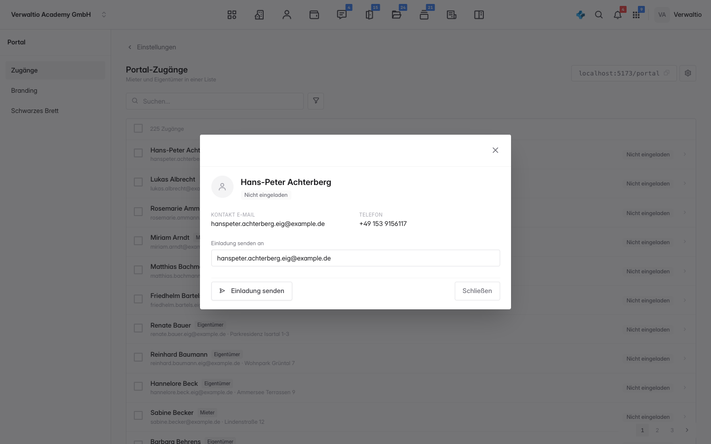
Task: Open portal settings gear next to the URL
Action: (x=688, y=73)
